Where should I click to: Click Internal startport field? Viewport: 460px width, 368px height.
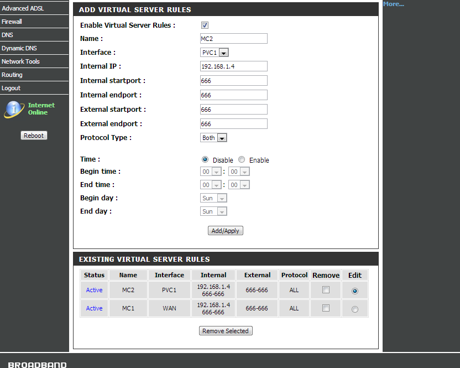coord(234,80)
